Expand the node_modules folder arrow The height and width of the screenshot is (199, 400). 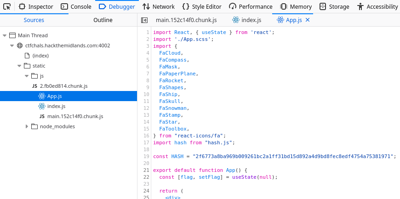[27, 126]
